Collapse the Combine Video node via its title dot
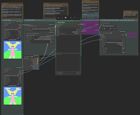Screen dimensions: 140x115 pos(4,69)
